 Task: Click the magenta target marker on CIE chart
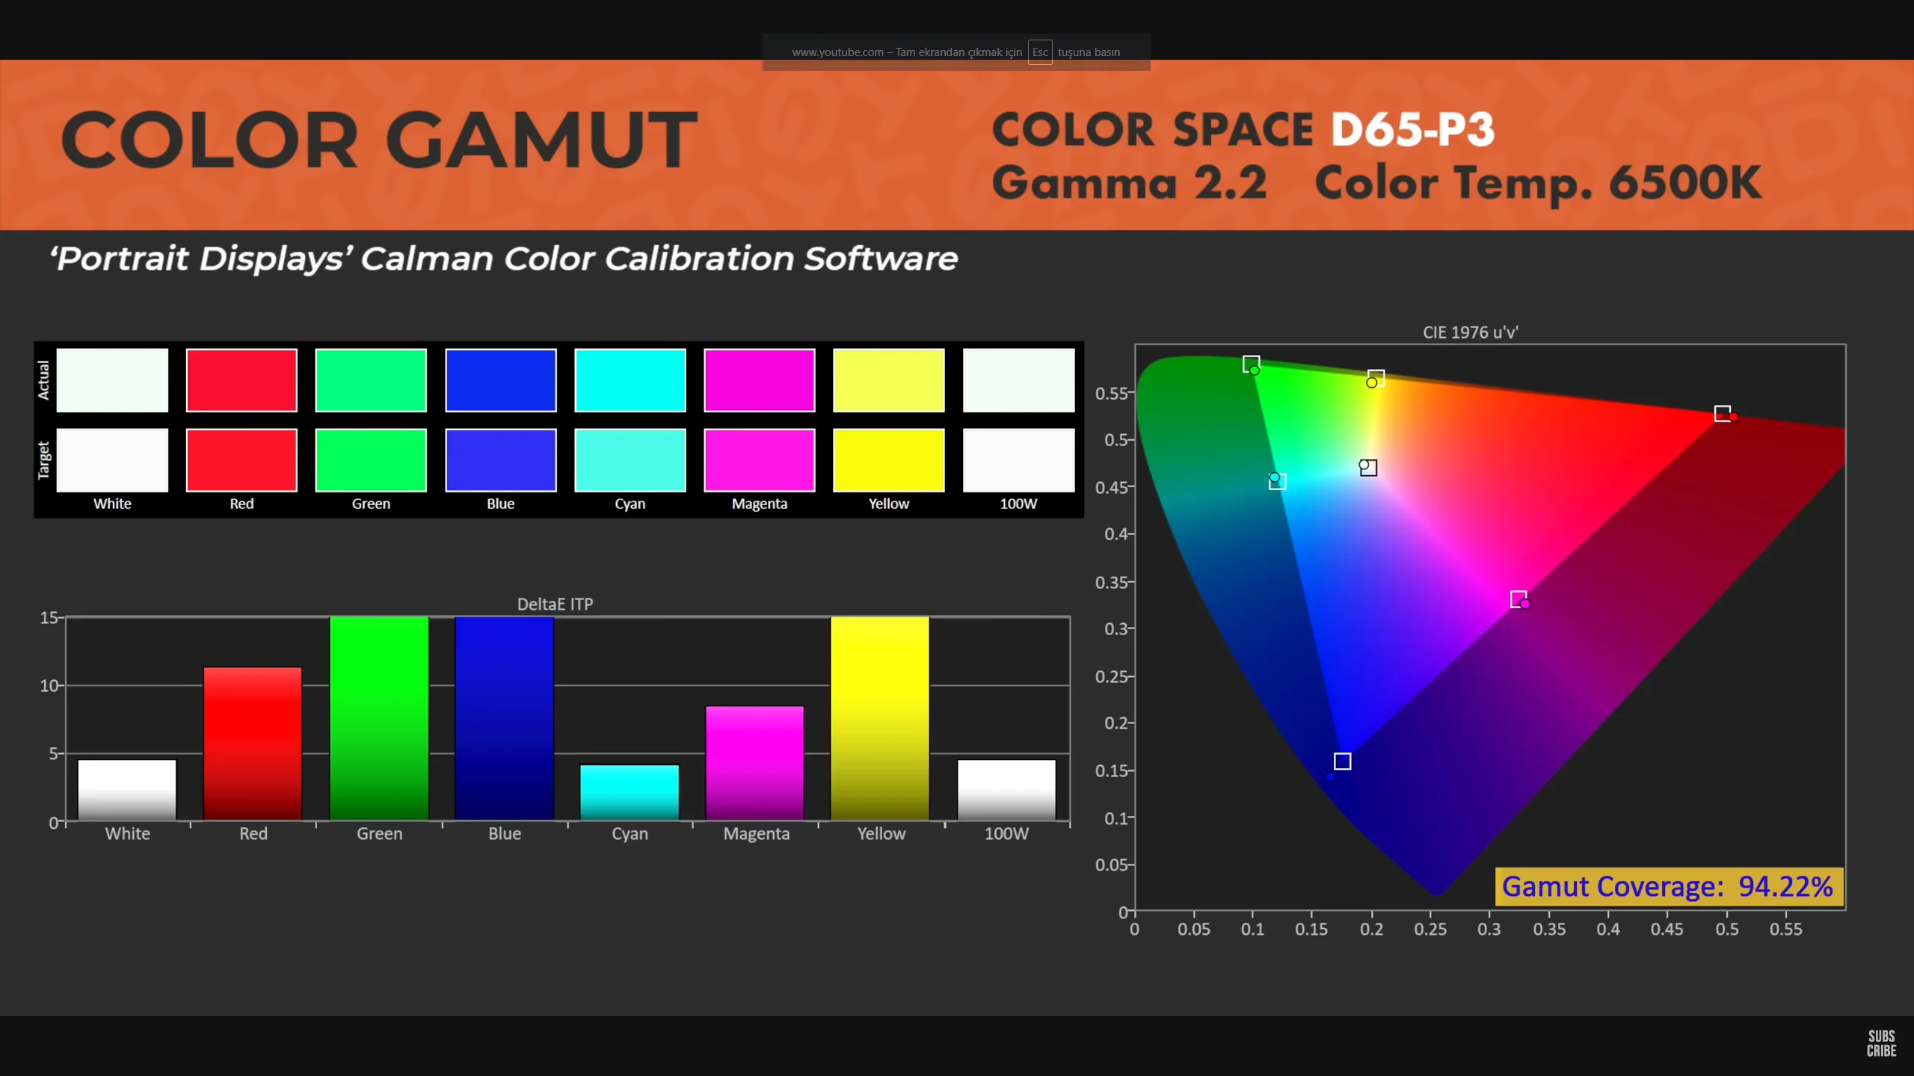[1518, 599]
